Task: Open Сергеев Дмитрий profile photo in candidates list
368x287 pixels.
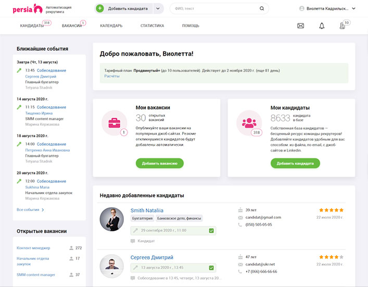Action: (x=112, y=266)
